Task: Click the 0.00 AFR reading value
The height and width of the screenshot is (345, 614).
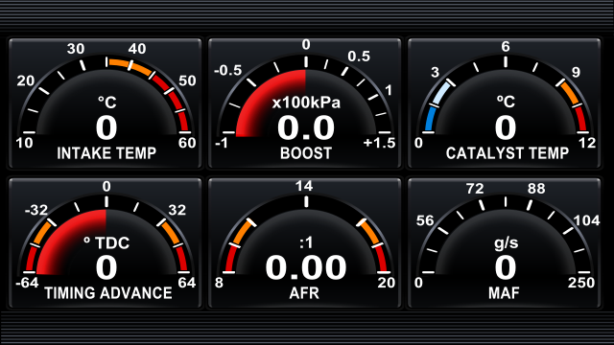Action: (x=306, y=267)
